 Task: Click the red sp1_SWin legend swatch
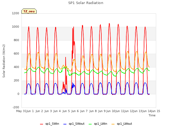(42, 124)
